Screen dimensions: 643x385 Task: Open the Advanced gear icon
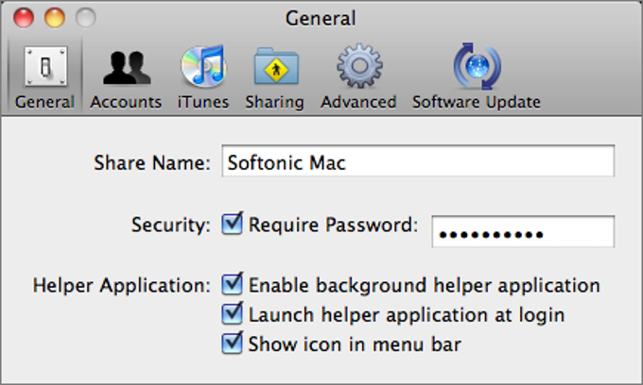coord(358,67)
